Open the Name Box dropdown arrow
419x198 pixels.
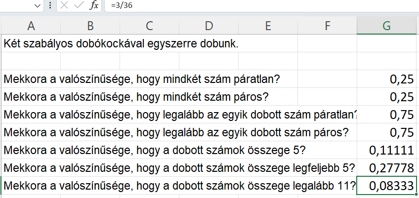click(x=38, y=6)
